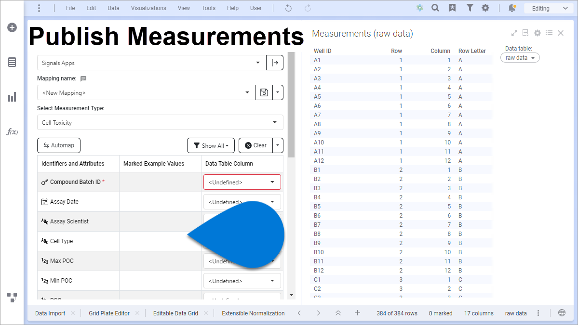The height and width of the screenshot is (325, 578).
Task: Expand the Signals Apps dropdown
Action: [x=258, y=63]
